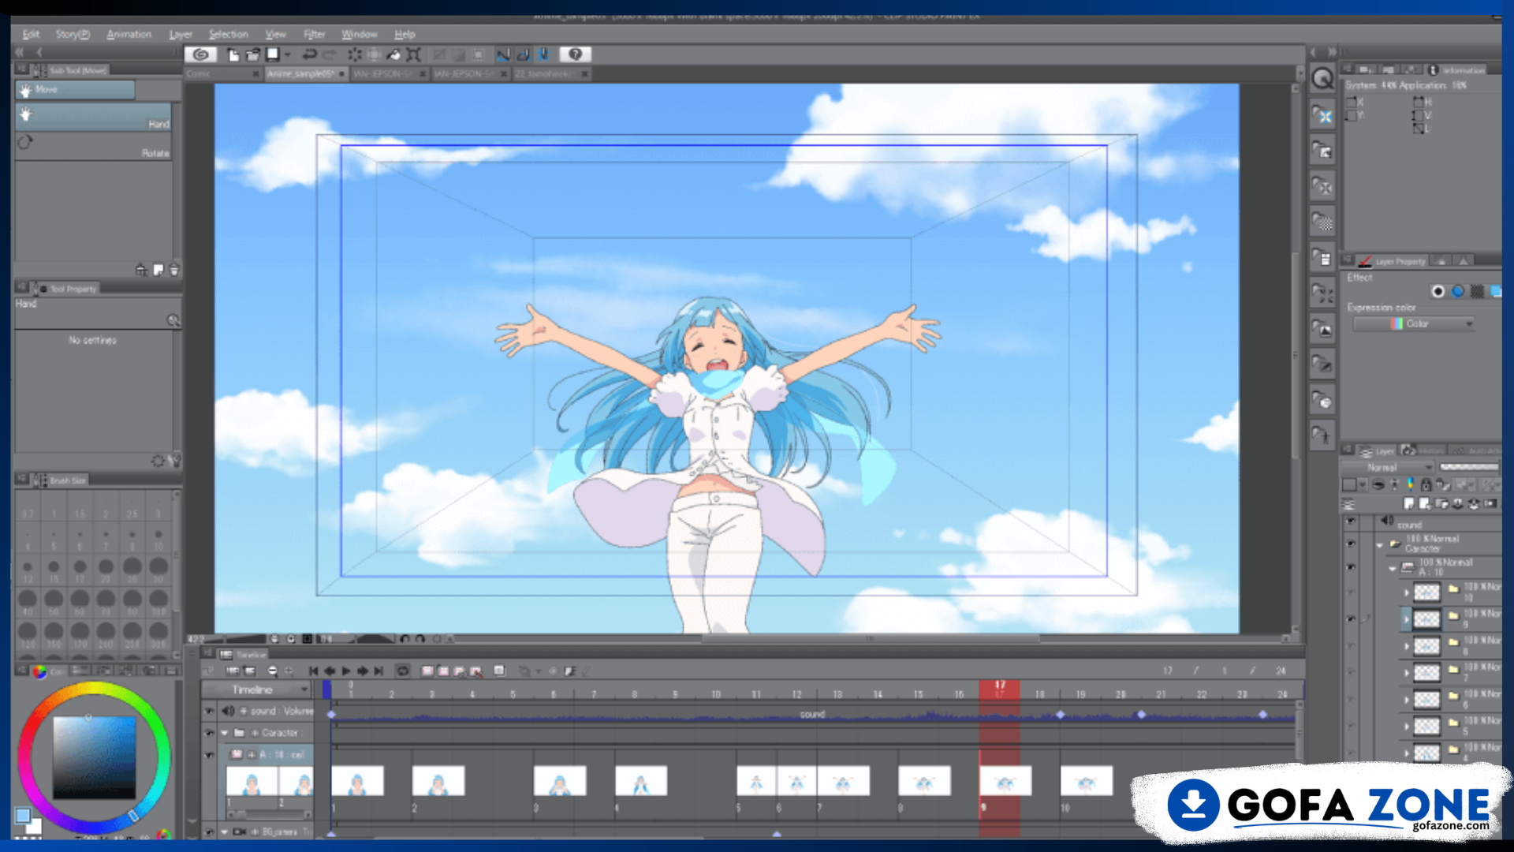Viewport: 1514px width, 852px height.
Task: Open pose material folder icon at bottom
Action: coord(1322,435)
